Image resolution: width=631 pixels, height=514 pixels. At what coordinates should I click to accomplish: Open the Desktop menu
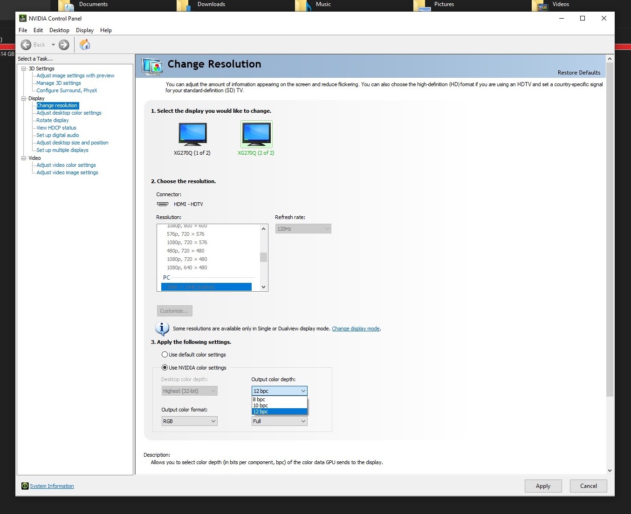(x=59, y=30)
